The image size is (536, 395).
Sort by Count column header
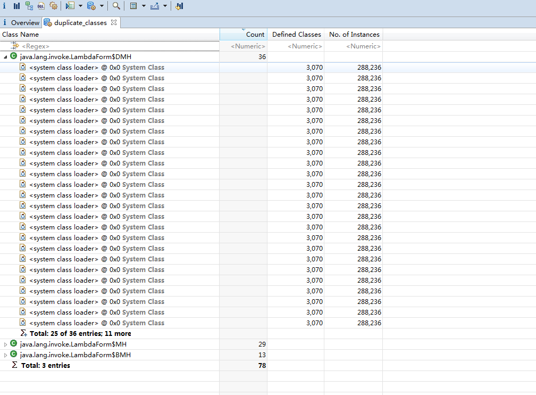[244, 34]
